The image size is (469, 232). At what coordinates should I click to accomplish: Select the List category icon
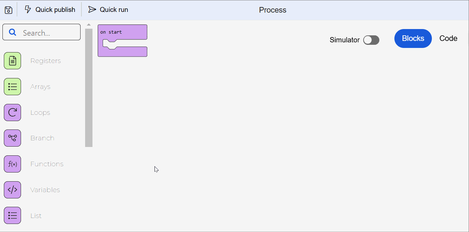pos(12,215)
